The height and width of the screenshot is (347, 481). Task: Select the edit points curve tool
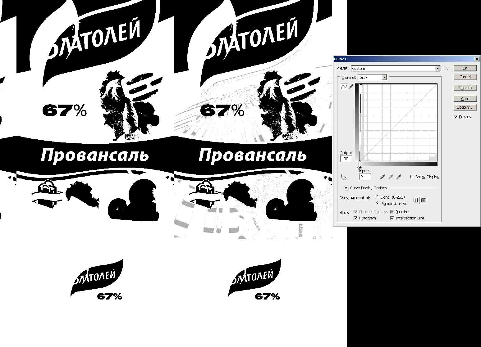point(344,87)
